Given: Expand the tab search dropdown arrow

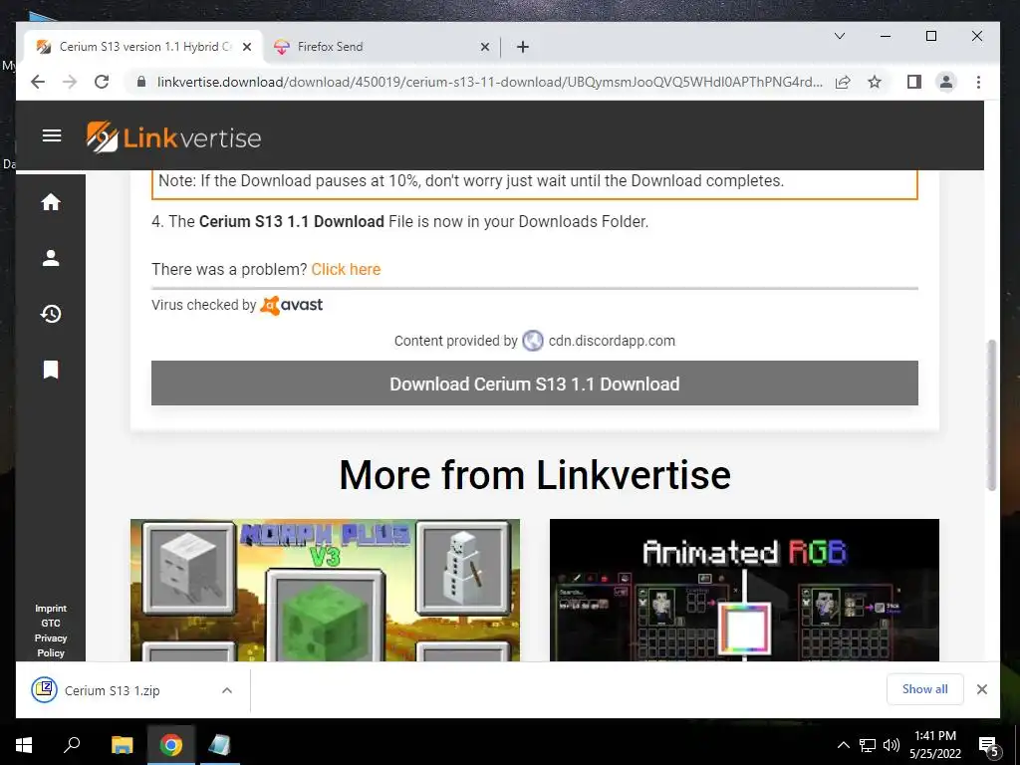Looking at the screenshot, I should click(840, 36).
